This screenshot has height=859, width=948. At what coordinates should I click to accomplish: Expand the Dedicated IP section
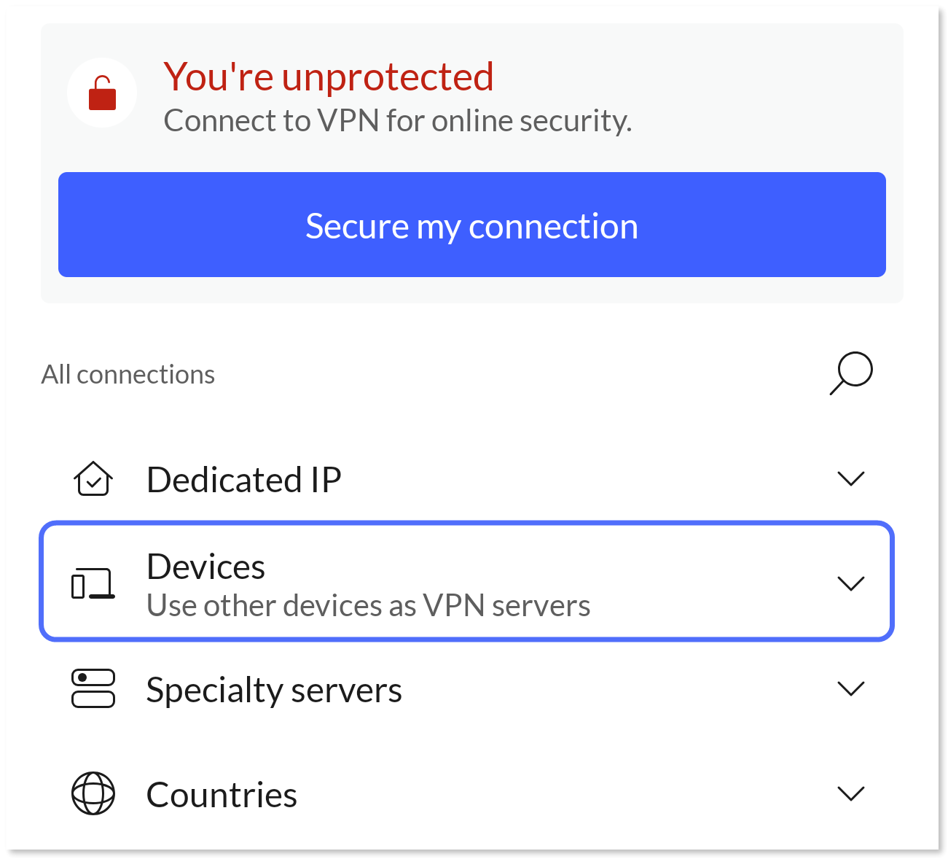[851, 479]
